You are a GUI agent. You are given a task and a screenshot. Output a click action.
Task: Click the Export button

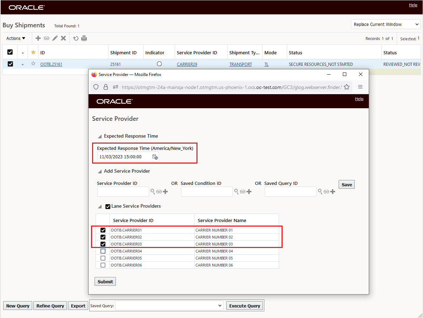tap(78, 306)
